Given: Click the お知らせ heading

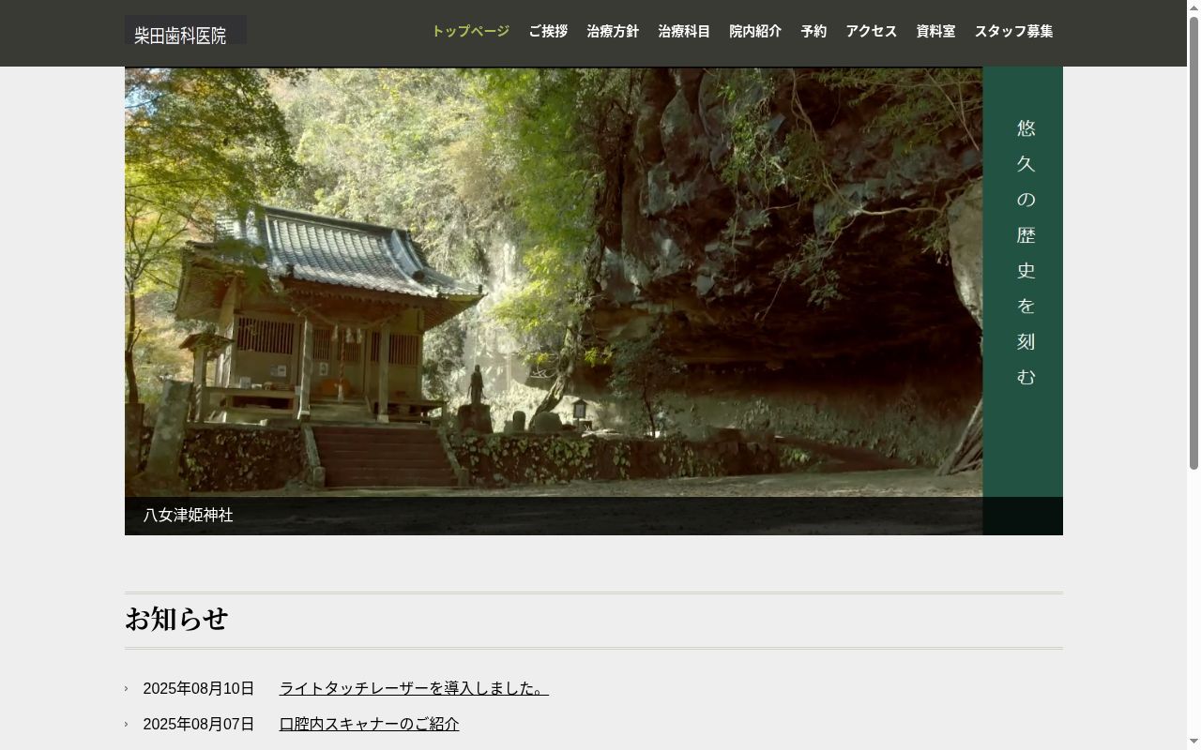Looking at the screenshot, I should [x=176, y=620].
